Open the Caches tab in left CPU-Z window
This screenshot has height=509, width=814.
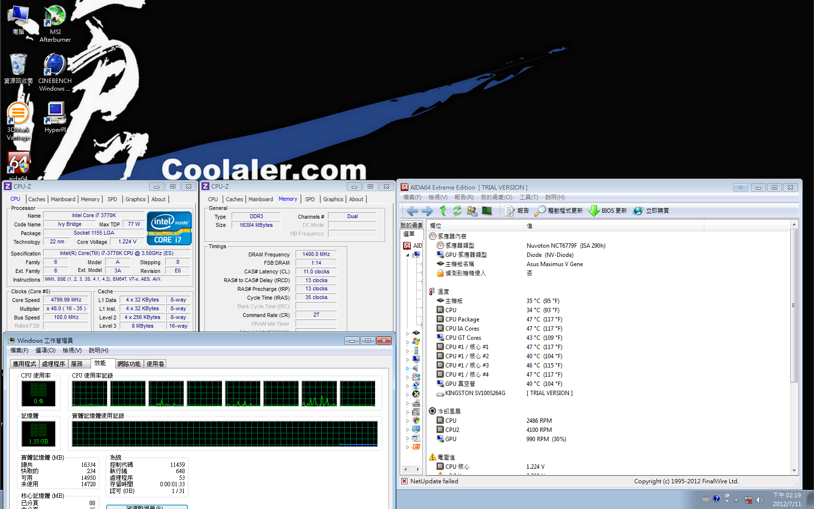36,199
